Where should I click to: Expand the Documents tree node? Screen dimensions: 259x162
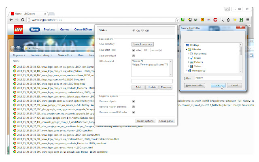pos(189,53)
